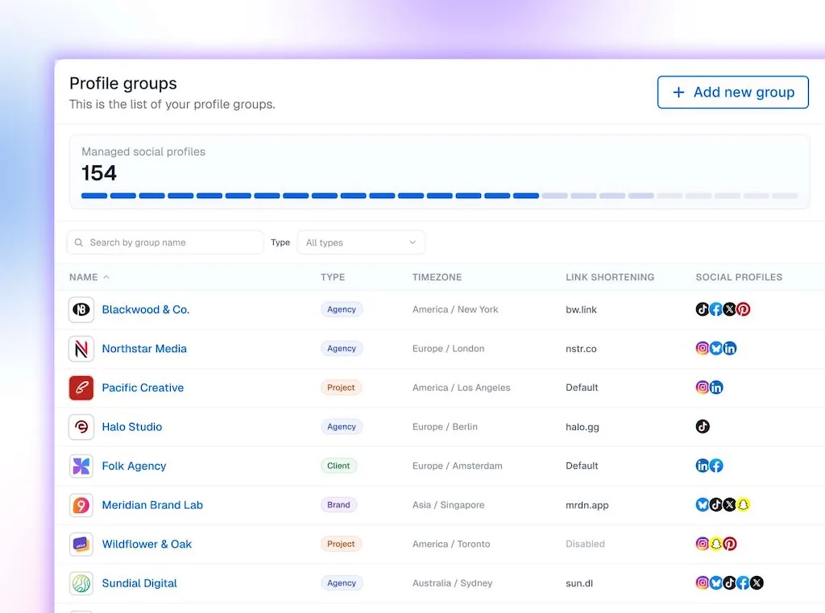Viewport: 825px width, 613px height.
Task: Click Meridian Brand Lab X profile icon
Action: coord(729,504)
